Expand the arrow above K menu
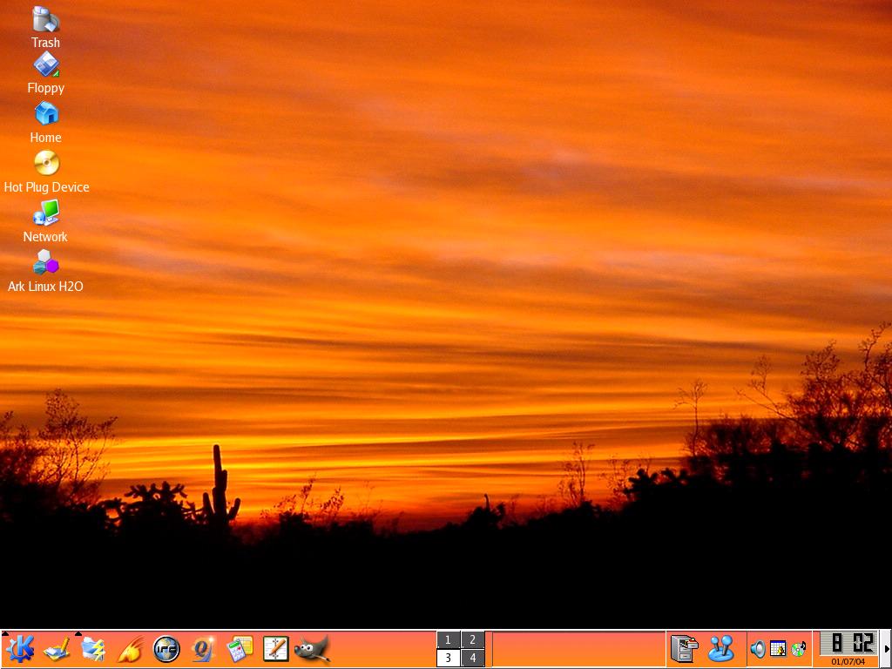The height and width of the screenshot is (669, 892). point(5,632)
